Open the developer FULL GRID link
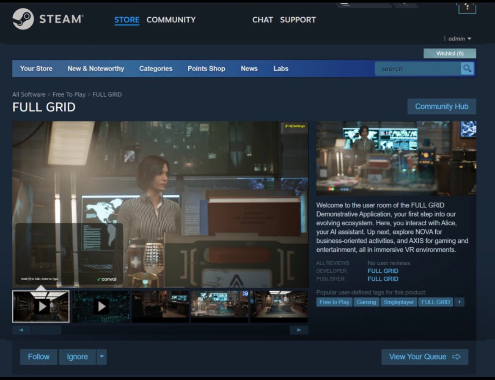This screenshot has height=380, width=495. point(382,271)
